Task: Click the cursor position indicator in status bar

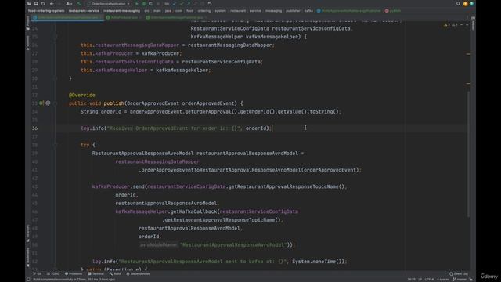Action: (x=411, y=280)
